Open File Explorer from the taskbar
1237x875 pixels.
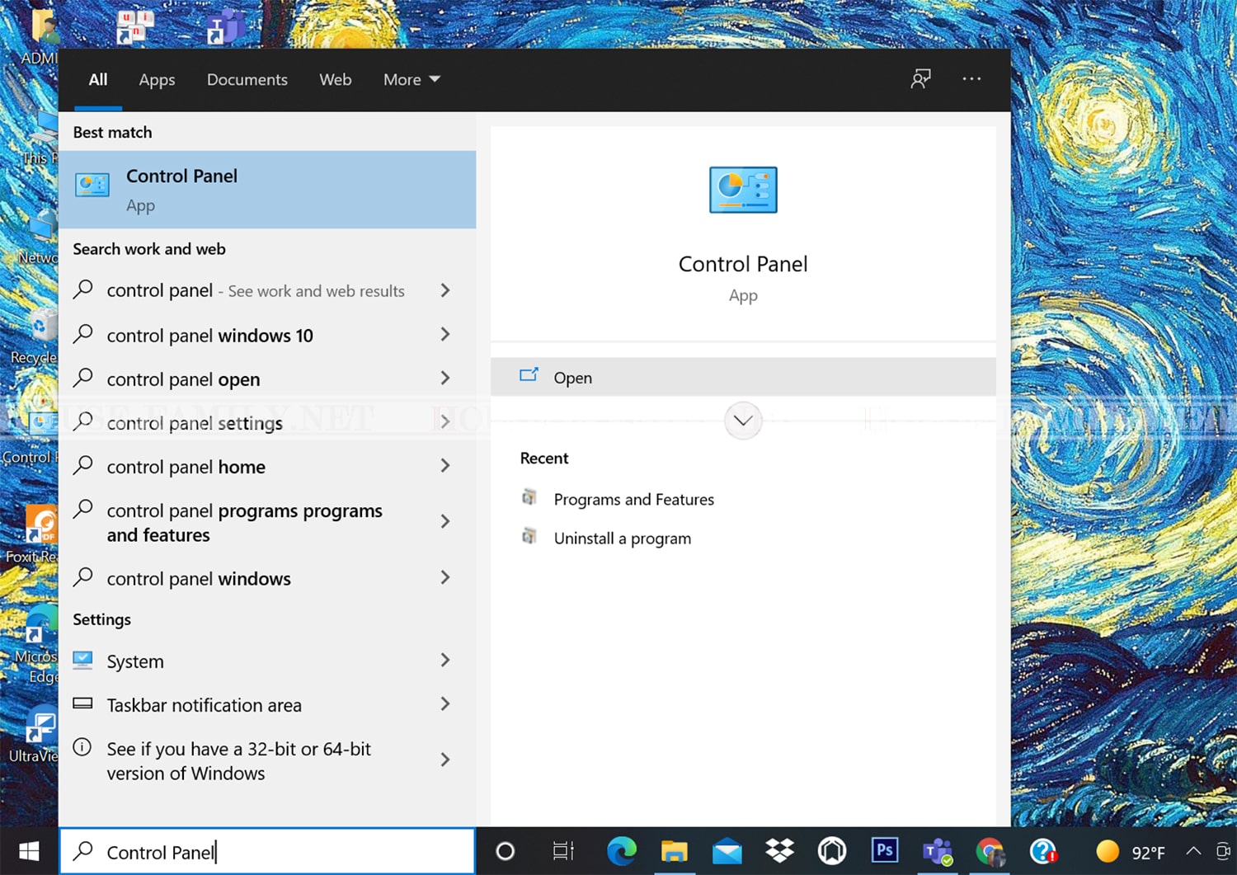[x=674, y=851]
